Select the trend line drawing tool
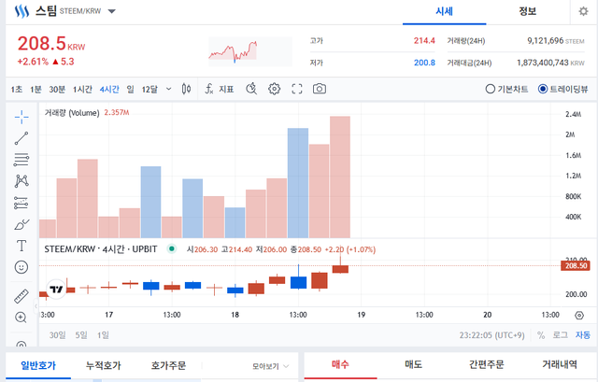 (21, 138)
